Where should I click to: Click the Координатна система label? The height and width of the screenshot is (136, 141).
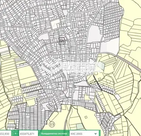(54, 134)
